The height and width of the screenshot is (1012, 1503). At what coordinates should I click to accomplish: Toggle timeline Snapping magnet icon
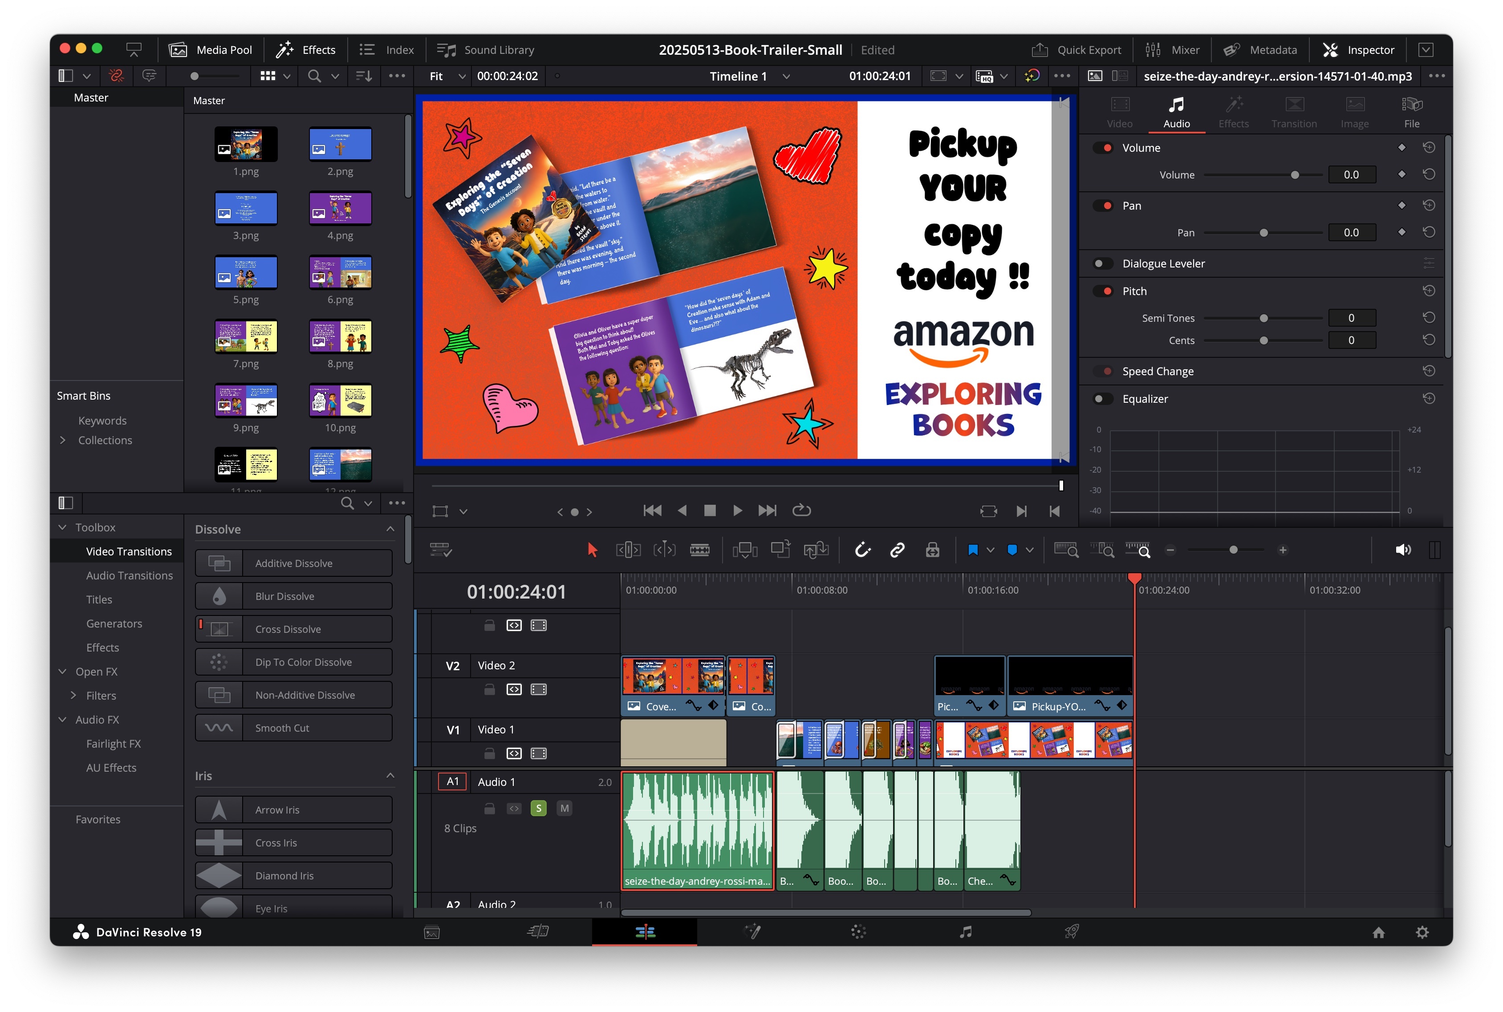pos(862,550)
